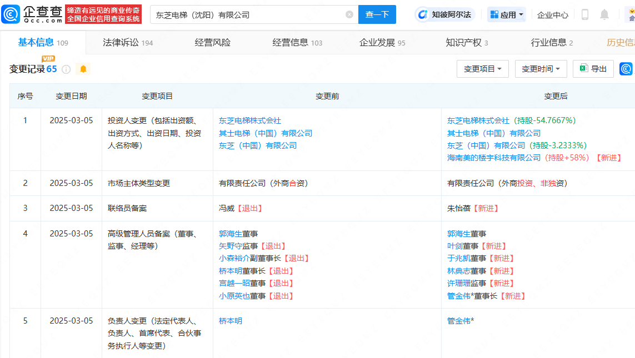Open 桥本明 link in the 负责人变更 row
The width and height of the screenshot is (635, 358).
pyautogui.click(x=231, y=321)
